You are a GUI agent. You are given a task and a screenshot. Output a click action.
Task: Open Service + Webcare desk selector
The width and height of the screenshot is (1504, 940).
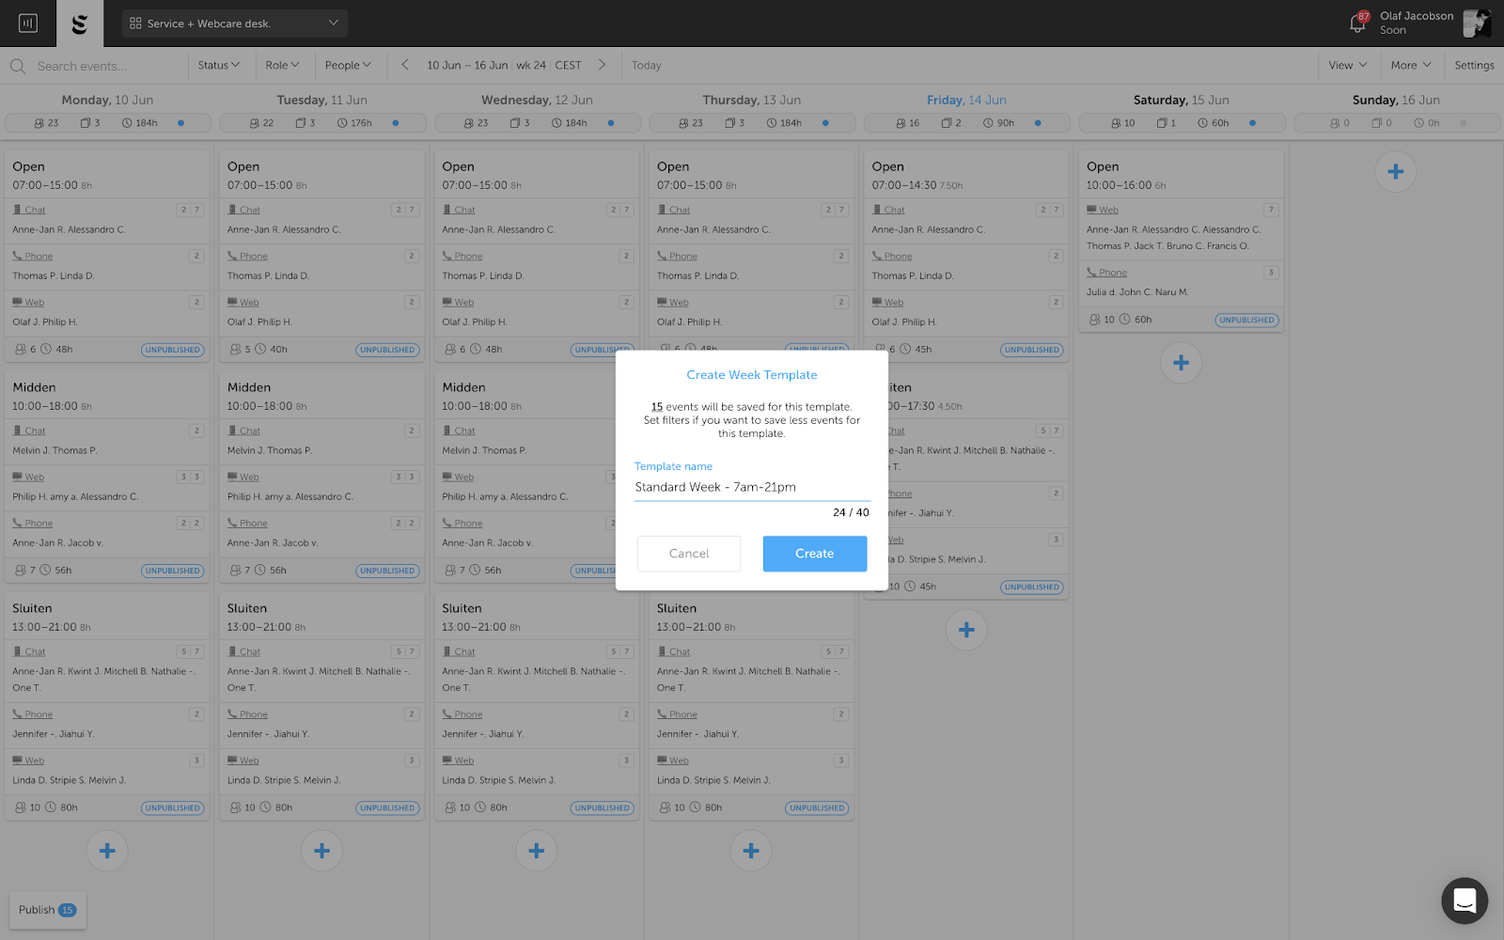(234, 23)
